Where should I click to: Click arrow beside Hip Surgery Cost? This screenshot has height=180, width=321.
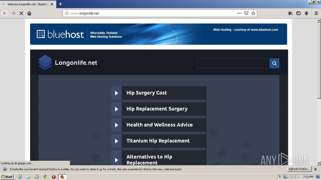tap(116, 93)
